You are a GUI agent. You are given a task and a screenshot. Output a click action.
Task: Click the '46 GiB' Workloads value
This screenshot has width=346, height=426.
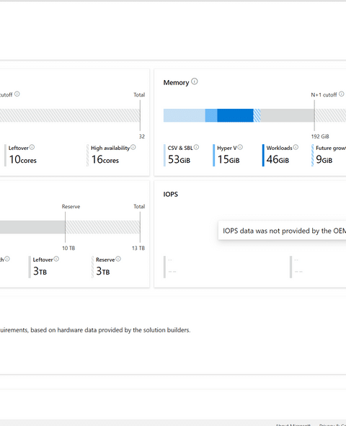point(278,159)
